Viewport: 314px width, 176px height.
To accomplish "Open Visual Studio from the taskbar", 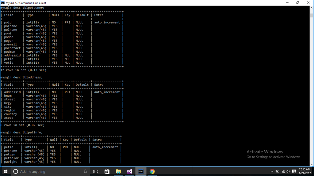I will click(x=130, y=171).
